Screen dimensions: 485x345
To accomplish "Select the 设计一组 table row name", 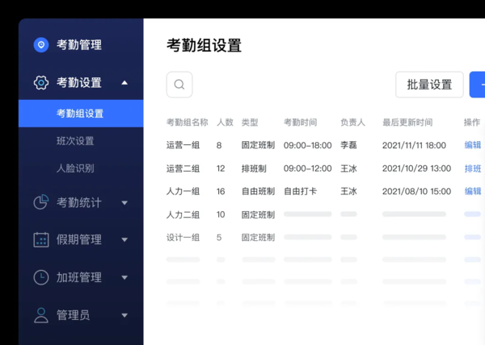I will pos(183,238).
